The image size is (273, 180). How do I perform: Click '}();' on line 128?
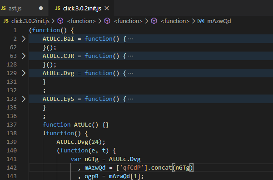[x=50, y=65]
